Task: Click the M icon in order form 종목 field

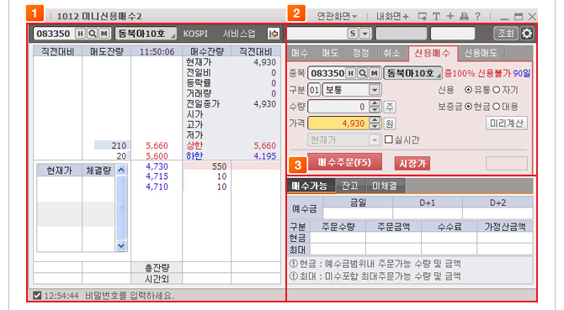Action: point(375,73)
